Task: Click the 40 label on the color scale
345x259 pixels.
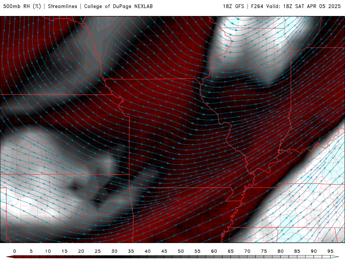Action: coord(147,251)
